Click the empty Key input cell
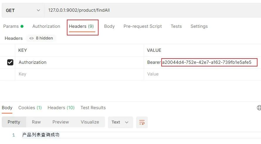 point(79,74)
